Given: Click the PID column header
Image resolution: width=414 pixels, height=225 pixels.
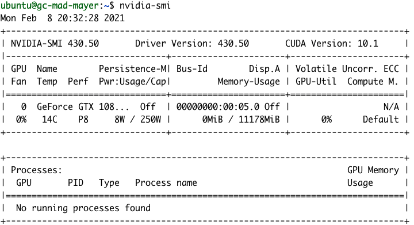Looking at the screenshot, I should coord(75,183).
